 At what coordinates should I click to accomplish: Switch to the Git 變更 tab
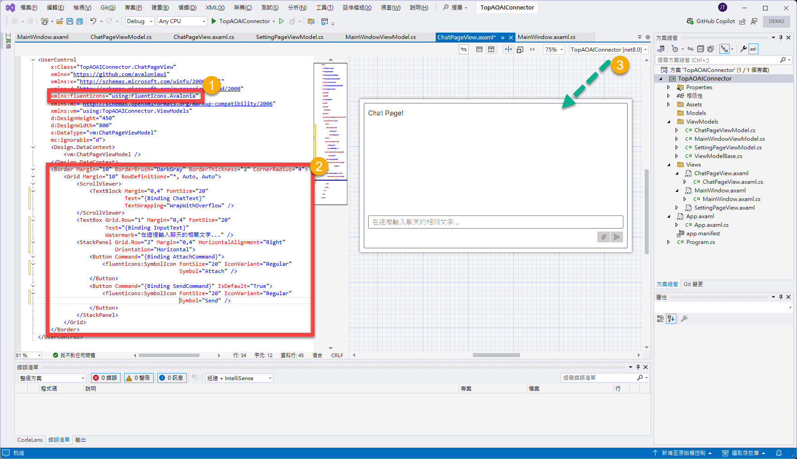coord(693,284)
